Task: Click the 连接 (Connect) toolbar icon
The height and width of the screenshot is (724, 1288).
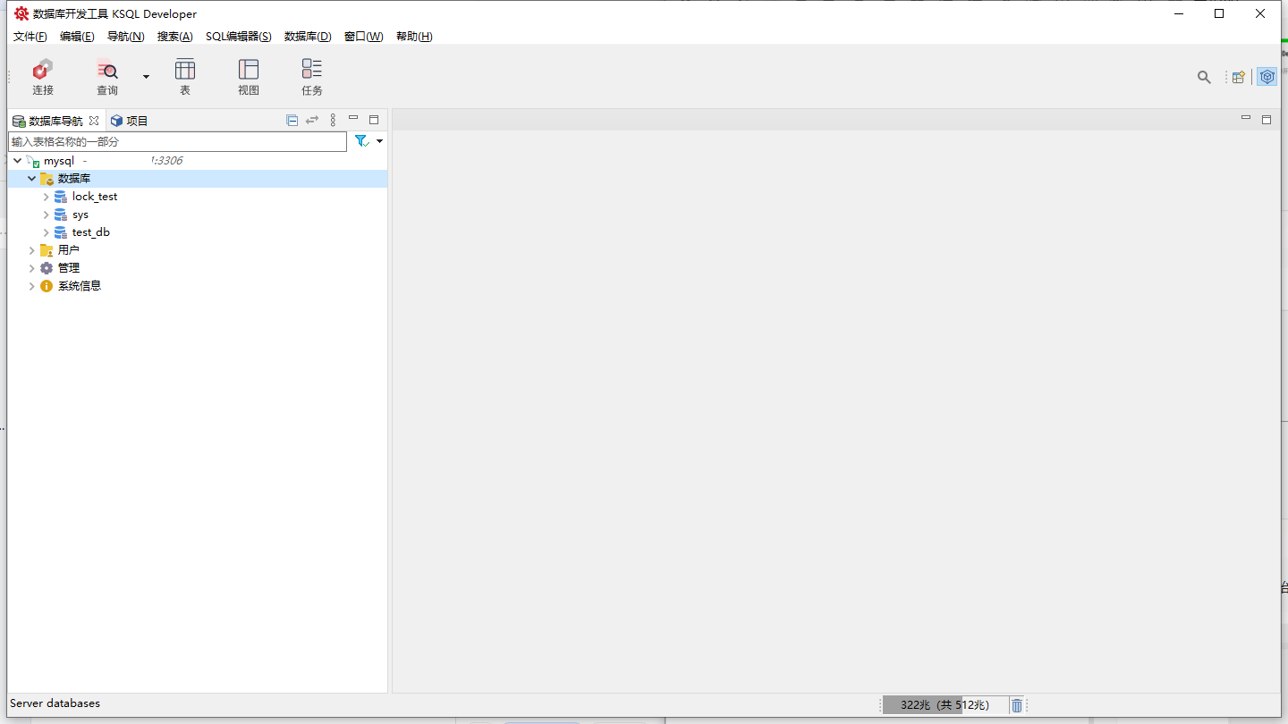Action: (x=43, y=76)
